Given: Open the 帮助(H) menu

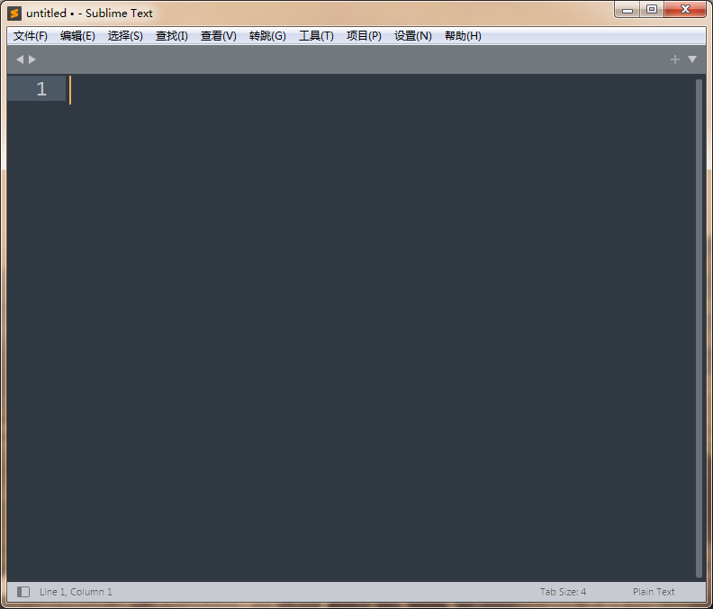Looking at the screenshot, I should 463,36.
